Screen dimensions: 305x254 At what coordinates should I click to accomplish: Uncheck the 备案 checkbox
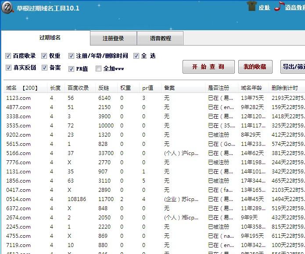44,68
